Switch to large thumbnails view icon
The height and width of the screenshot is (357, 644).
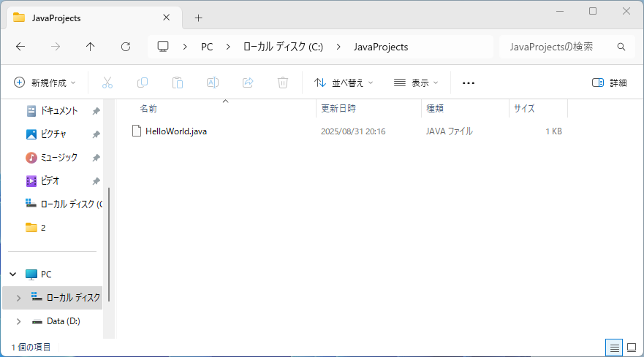(632, 348)
